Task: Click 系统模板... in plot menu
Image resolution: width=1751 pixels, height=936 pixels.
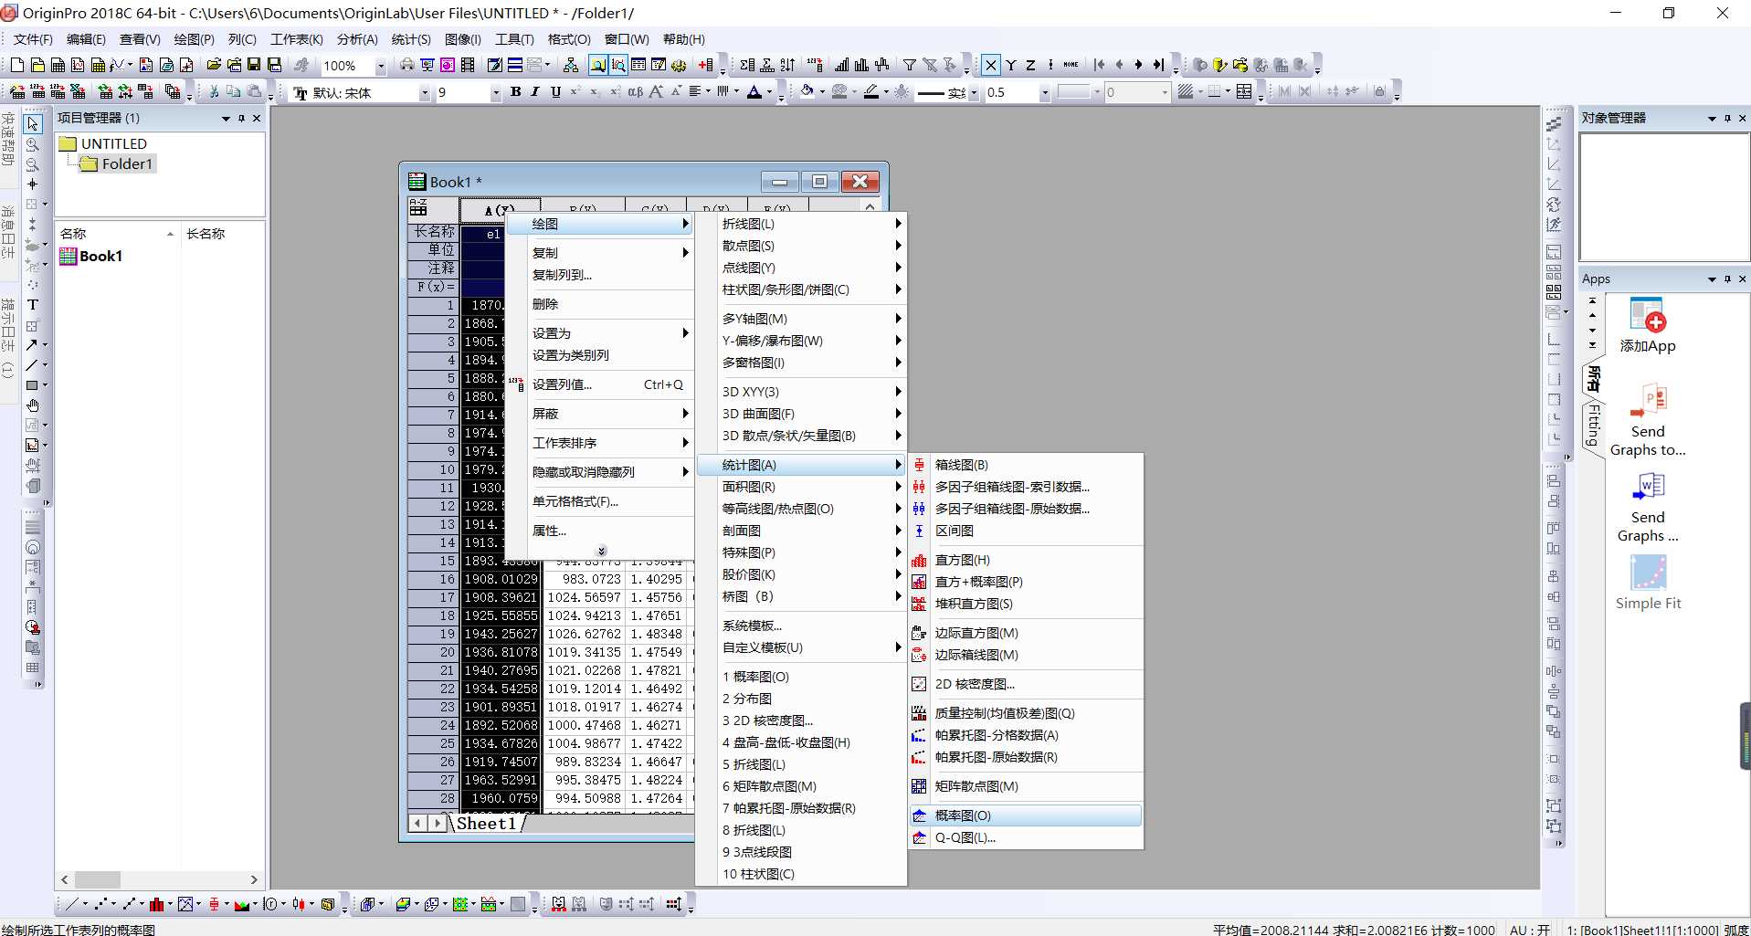Action: [801, 626]
